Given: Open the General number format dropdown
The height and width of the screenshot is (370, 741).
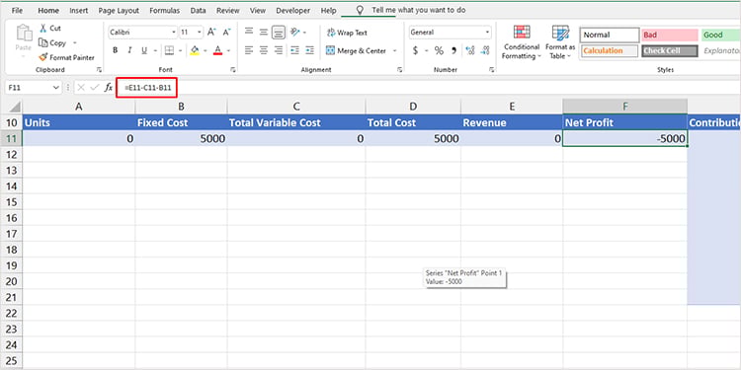Looking at the screenshot, I should 487,33.
